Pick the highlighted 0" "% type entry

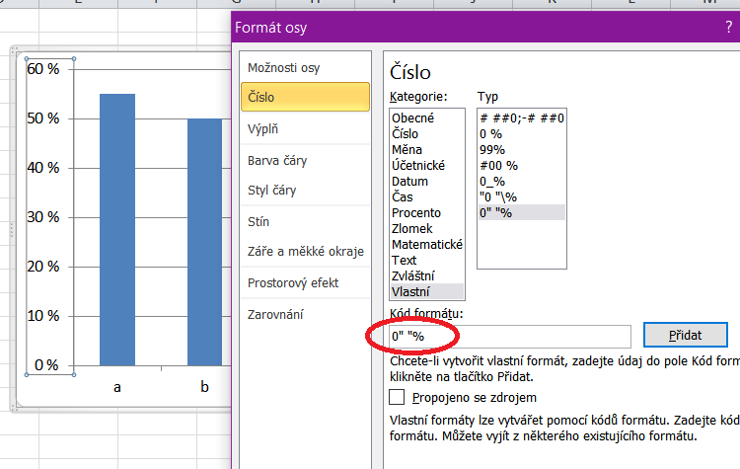click(522, 212)
